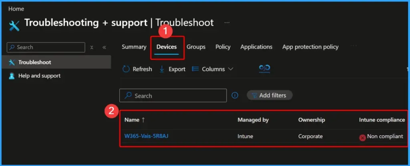Click the Intune cell in the device row
Viewport: 410px width, 166px height.
tap(245, 136)
